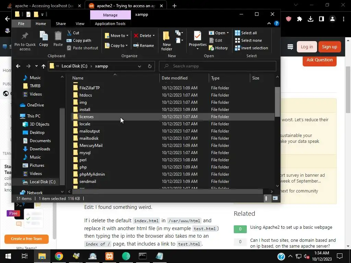Switch to details view layout icon
The height and width of the screenshot is (263, 351).
(266, 198)
